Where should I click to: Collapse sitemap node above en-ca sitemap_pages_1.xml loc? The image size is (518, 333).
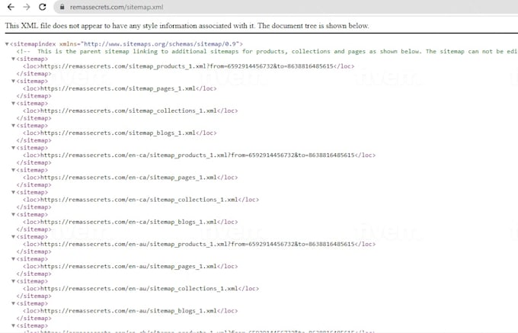coord(13,170)
